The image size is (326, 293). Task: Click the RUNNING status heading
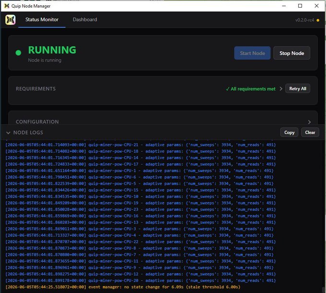pos(52,50)
